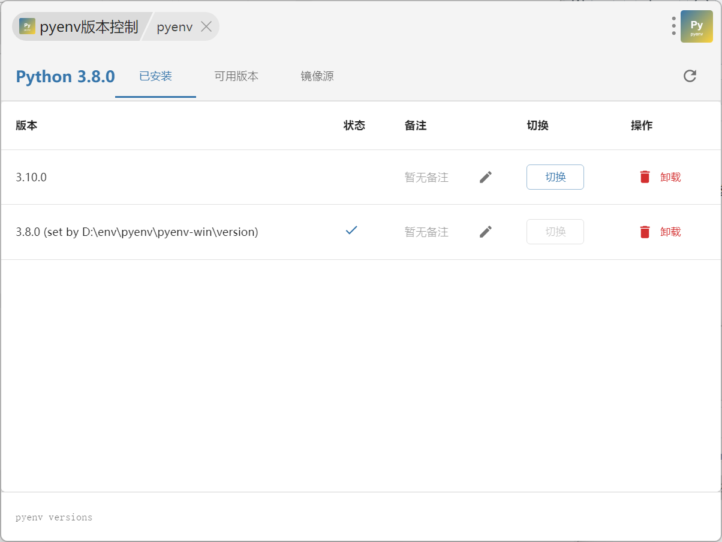
Task: Click 暂无备注 in the 3.8.0 row
Action: (426, 232)
